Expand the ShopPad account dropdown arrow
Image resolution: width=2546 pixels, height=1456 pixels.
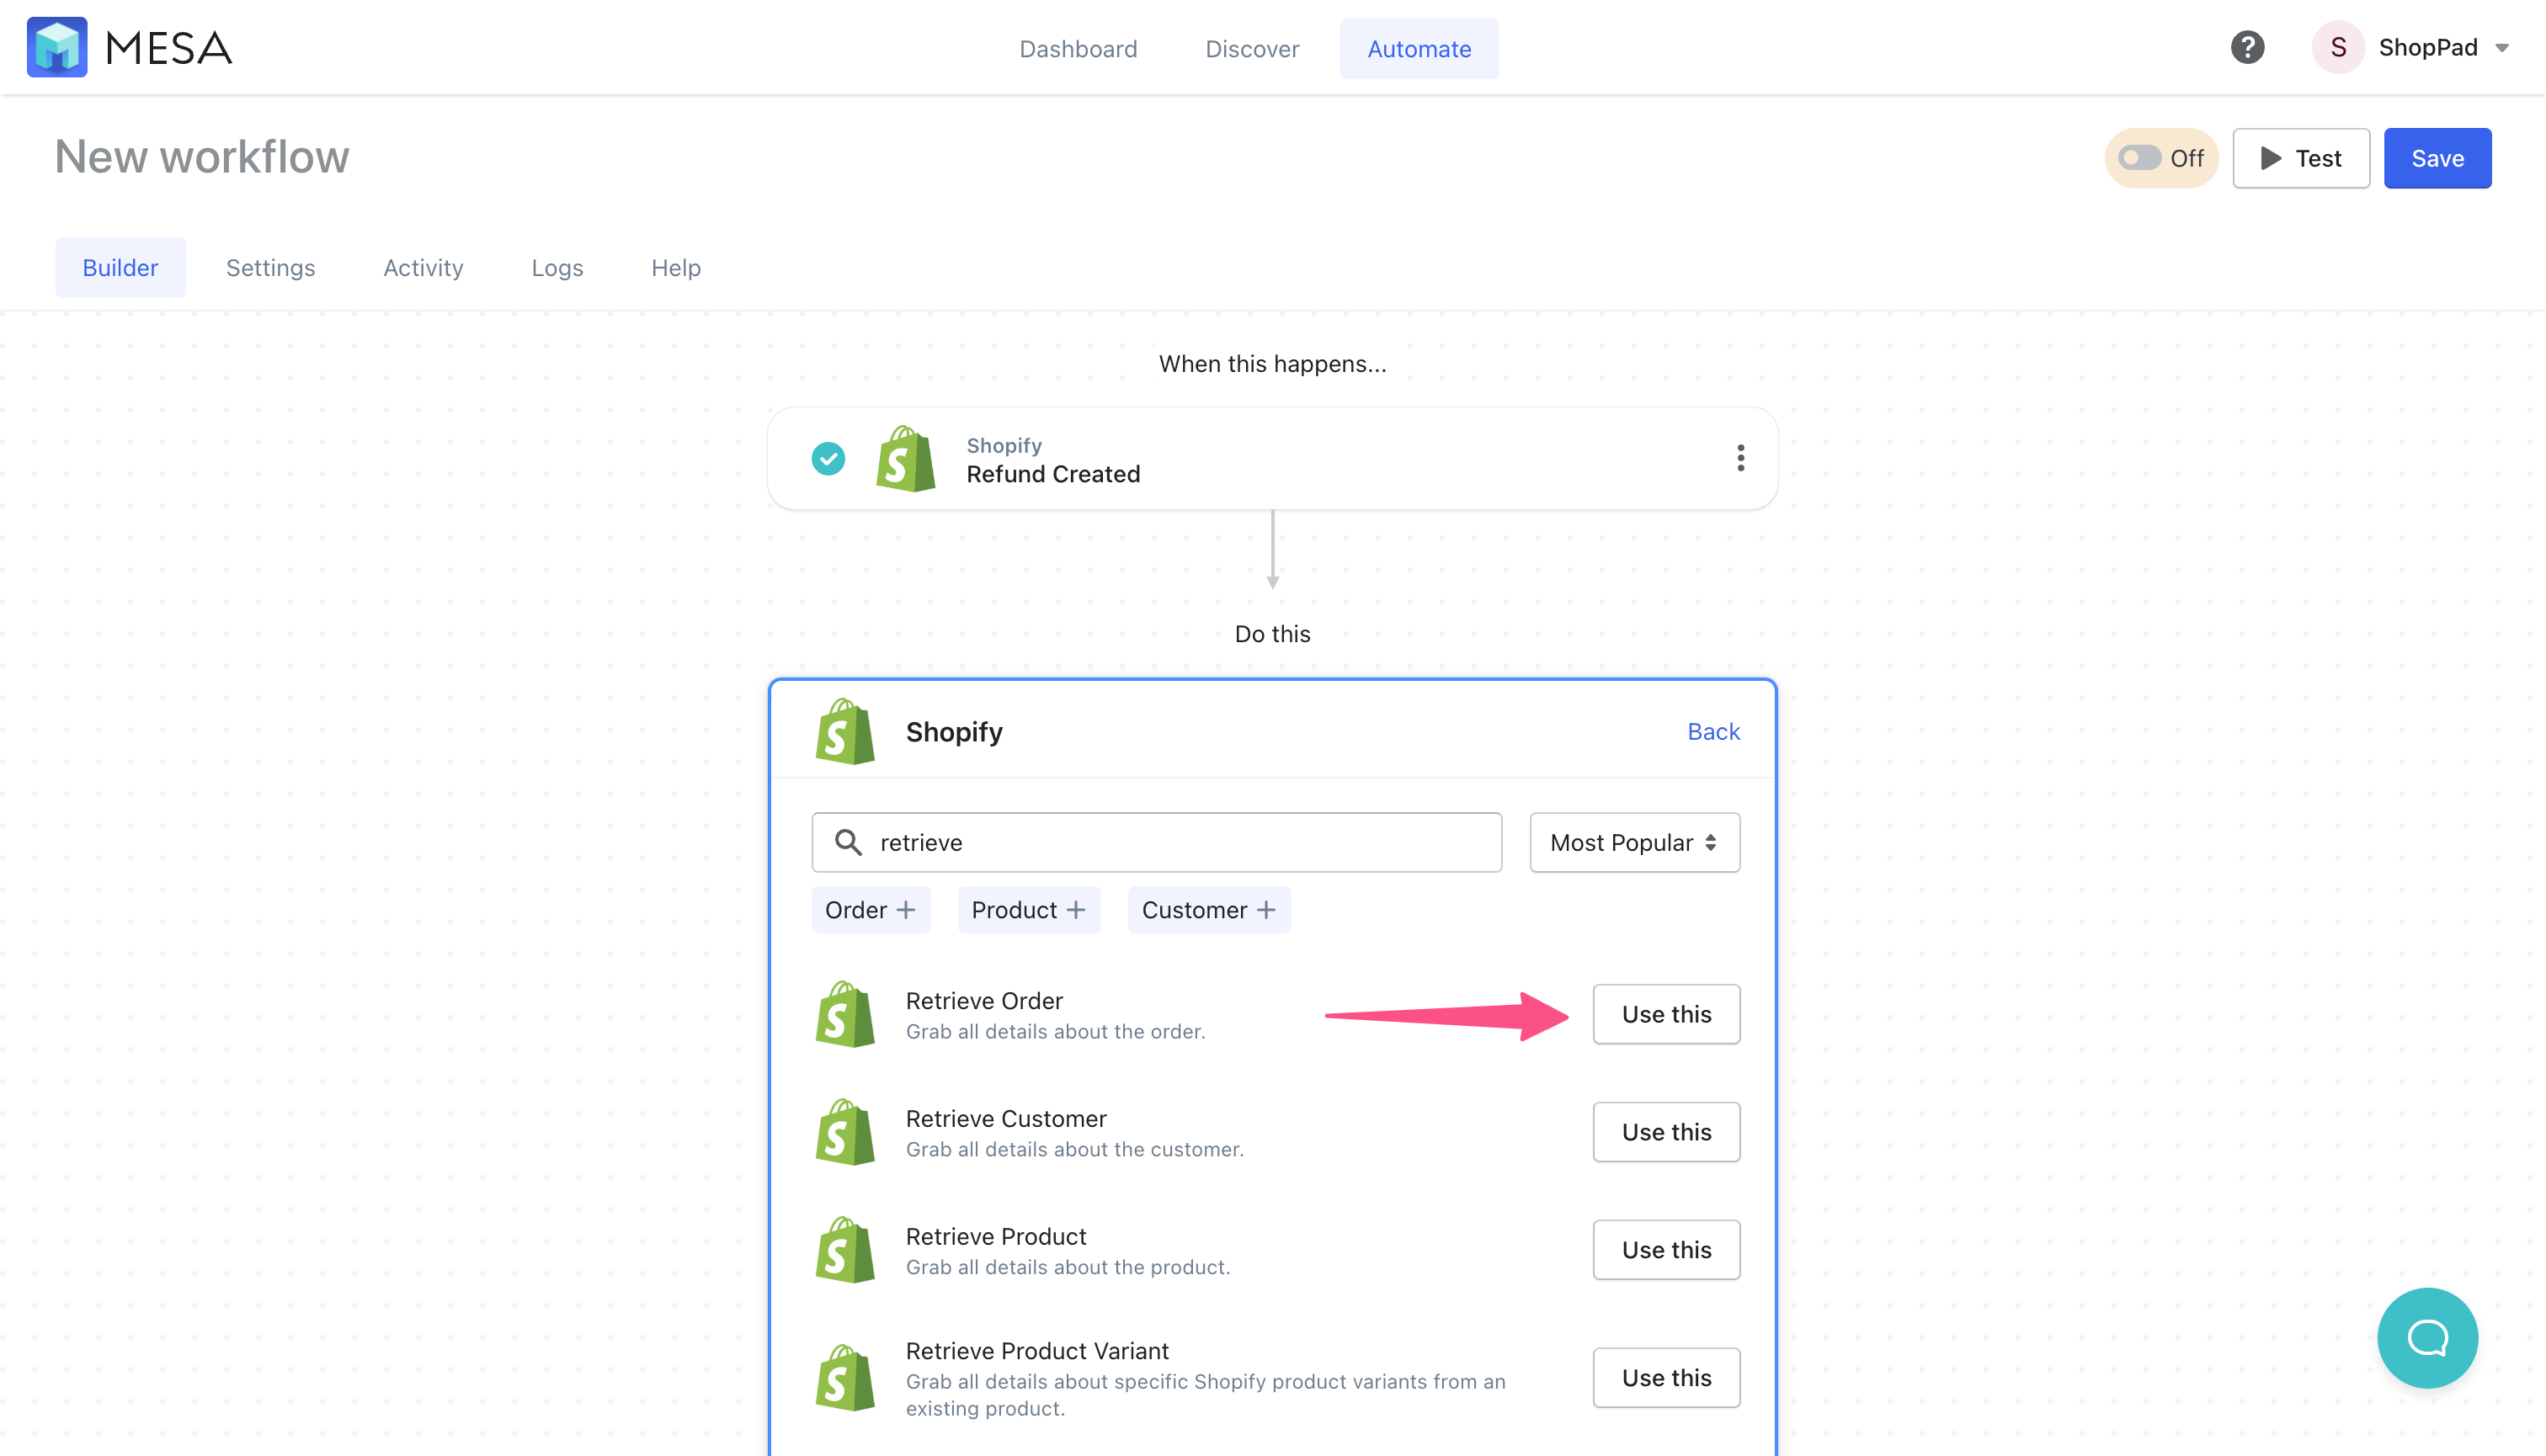tap(2502, 48)
